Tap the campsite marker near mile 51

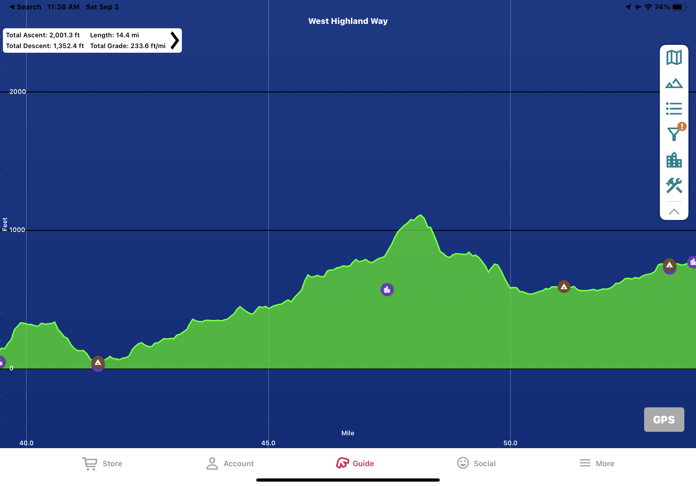[x=563, y=286]
